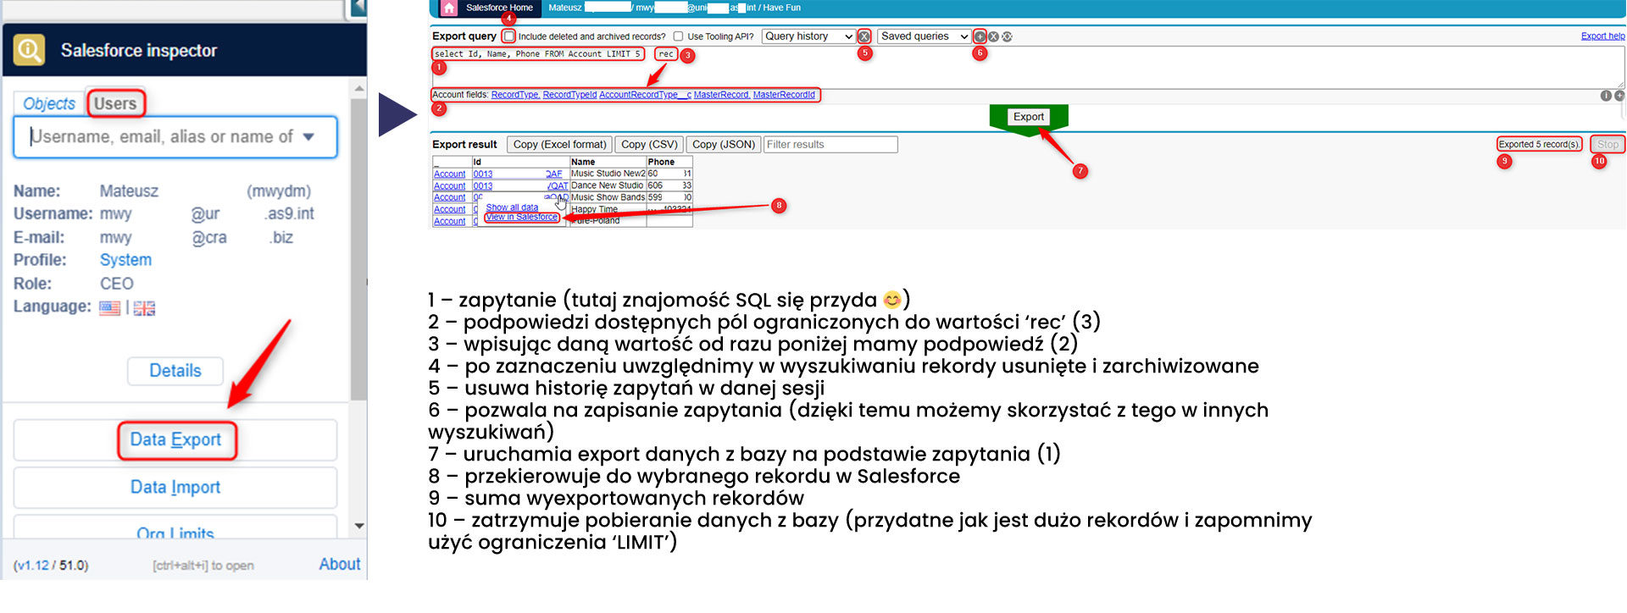The image size is (1627, 613).
Task: Open the Saved queries dropdown
Action: pos(923,36)
